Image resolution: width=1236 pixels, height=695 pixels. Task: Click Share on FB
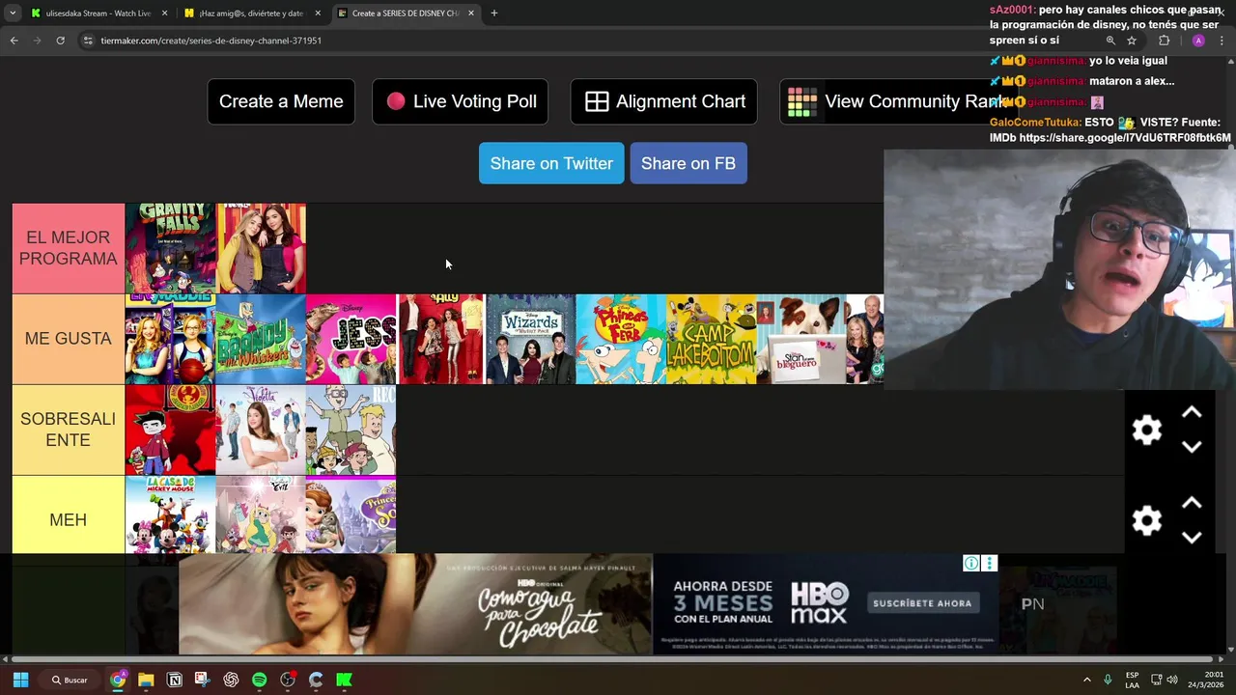click(x=688, y=163)
